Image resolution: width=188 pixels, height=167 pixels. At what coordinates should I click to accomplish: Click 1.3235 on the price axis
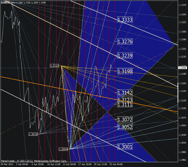point(183,57)
